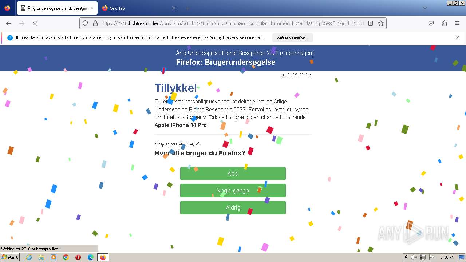Image resolution: width=466 pixels, height=262 pixels.
Task: Stop loading the page
Action: 35,23
